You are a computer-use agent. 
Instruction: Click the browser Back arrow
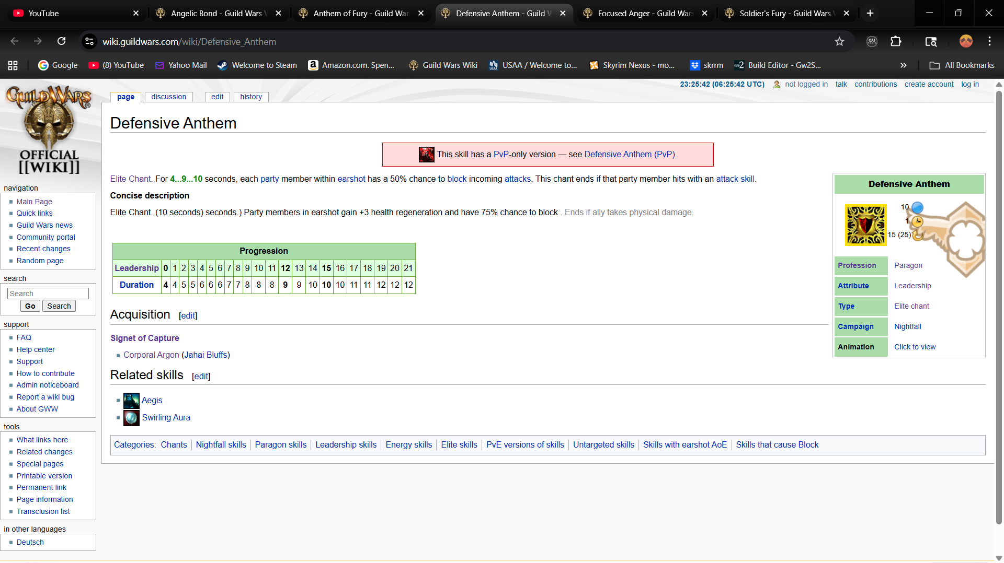14,41
